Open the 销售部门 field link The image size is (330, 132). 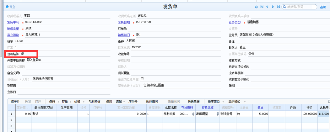(124, 35)
